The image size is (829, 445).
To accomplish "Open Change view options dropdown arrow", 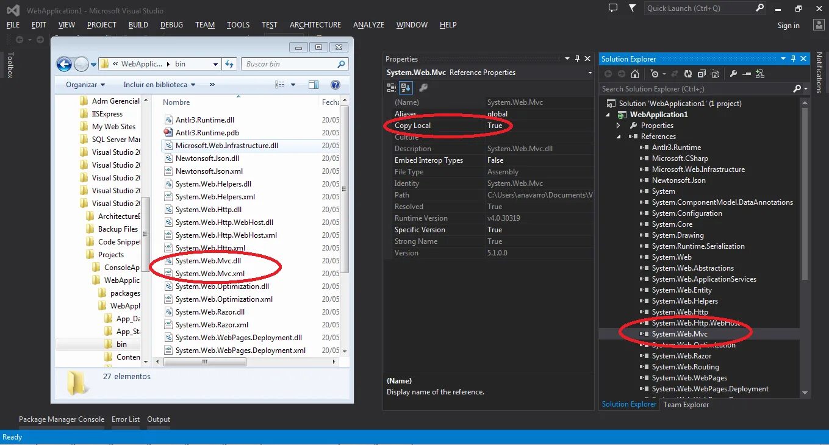I will coord(293,85).
